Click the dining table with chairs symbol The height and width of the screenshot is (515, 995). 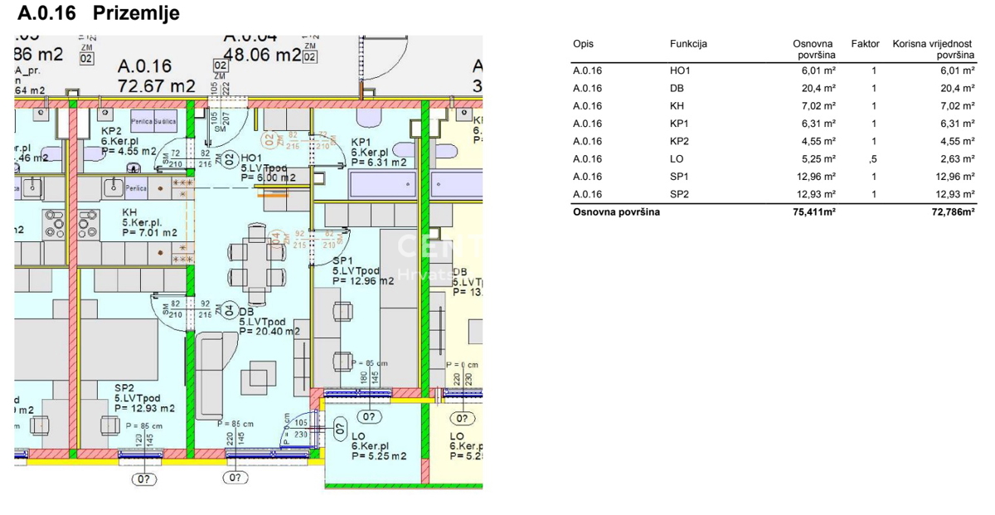256,262
